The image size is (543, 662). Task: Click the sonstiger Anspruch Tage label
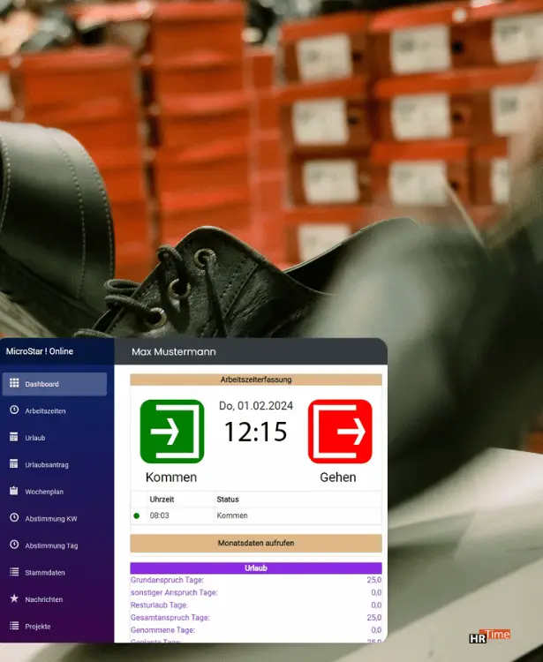tap(174, 593)
